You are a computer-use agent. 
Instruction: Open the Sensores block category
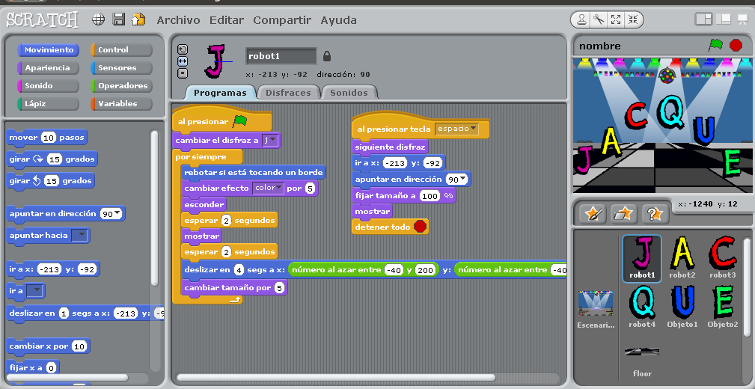coord(121,68)
